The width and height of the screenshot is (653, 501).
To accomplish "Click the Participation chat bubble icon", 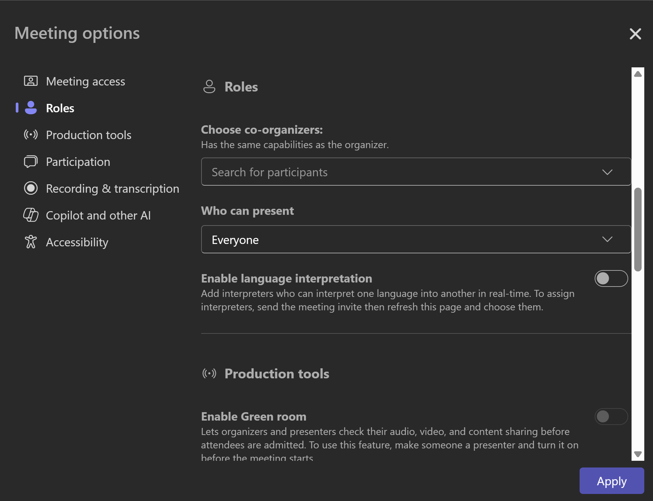I will [31, 162].
